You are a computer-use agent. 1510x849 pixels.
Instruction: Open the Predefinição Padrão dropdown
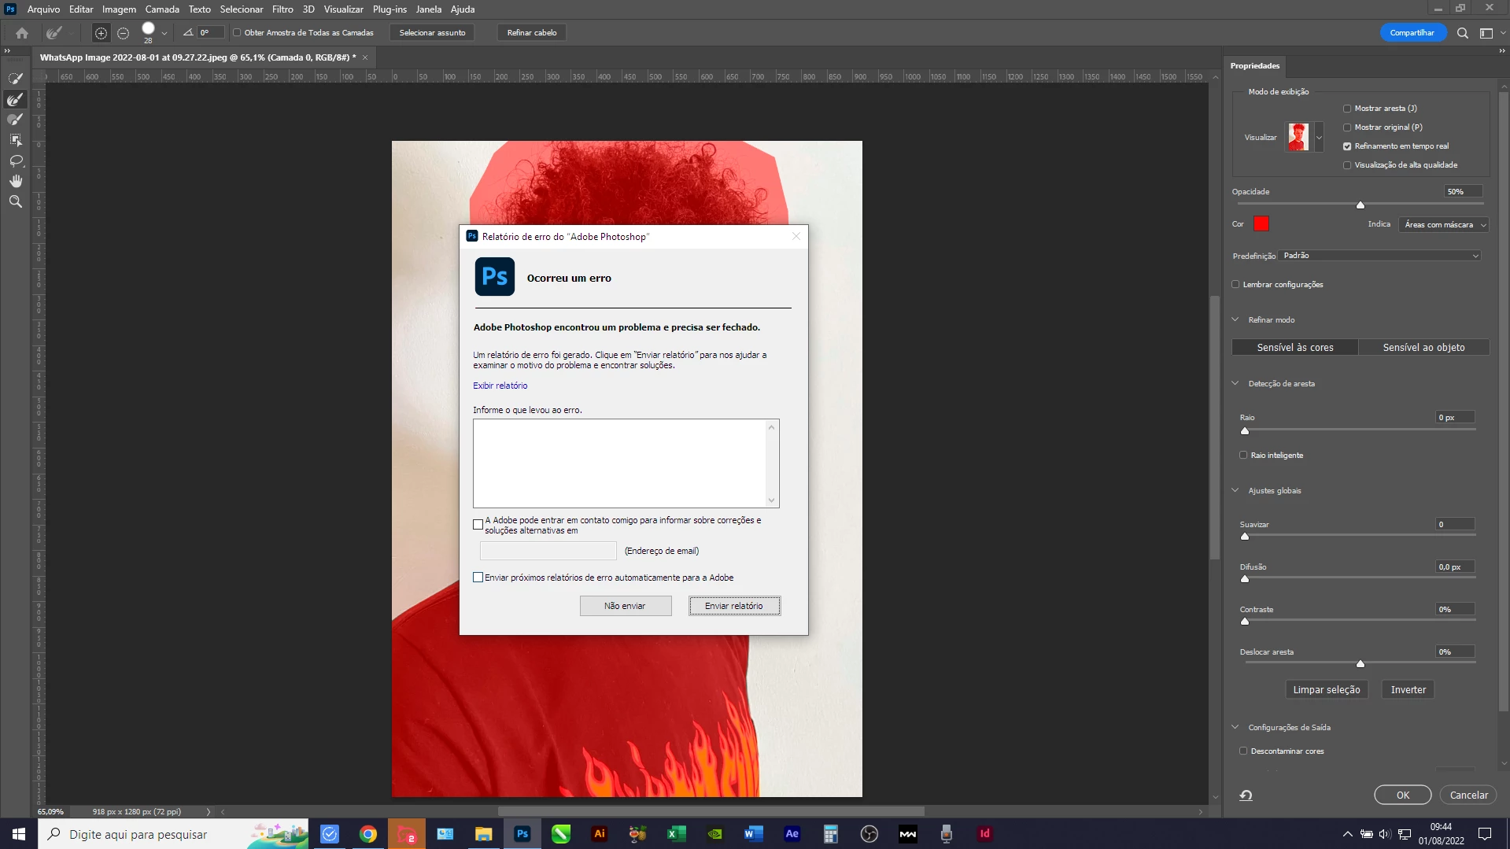1381,256
